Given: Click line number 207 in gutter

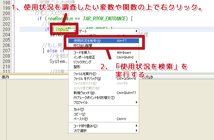Looking at the screenshot, I should 6,51.
